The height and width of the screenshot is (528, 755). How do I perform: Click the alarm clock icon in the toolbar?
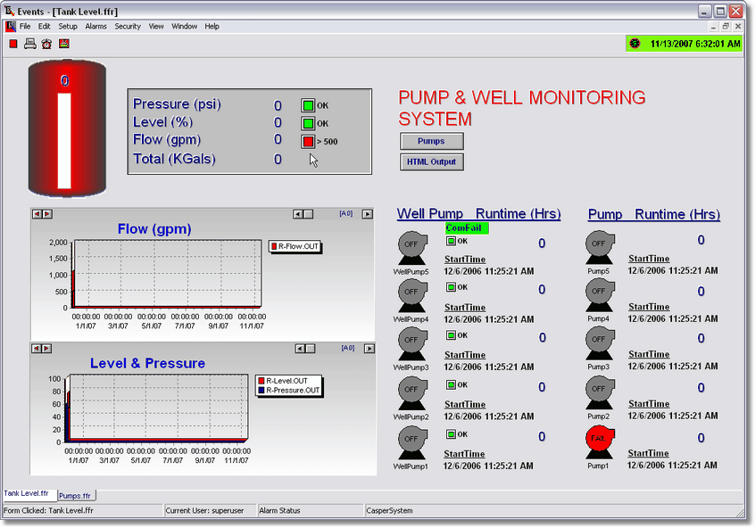point(46,43)
